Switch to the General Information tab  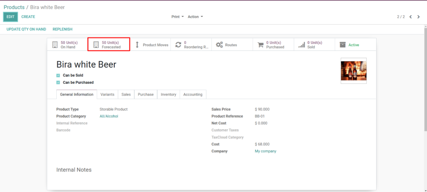(77, 94)
